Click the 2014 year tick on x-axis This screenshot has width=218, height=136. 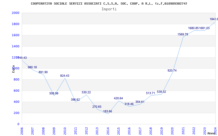tap(108, 130)
